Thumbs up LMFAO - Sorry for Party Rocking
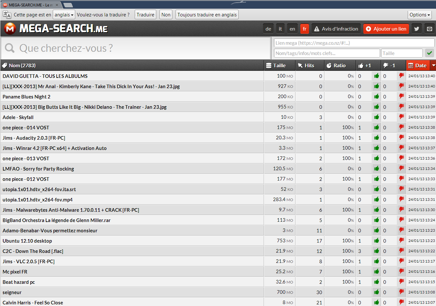The height and width of the screenshot is (306, 436). click(x=377, y=169)
